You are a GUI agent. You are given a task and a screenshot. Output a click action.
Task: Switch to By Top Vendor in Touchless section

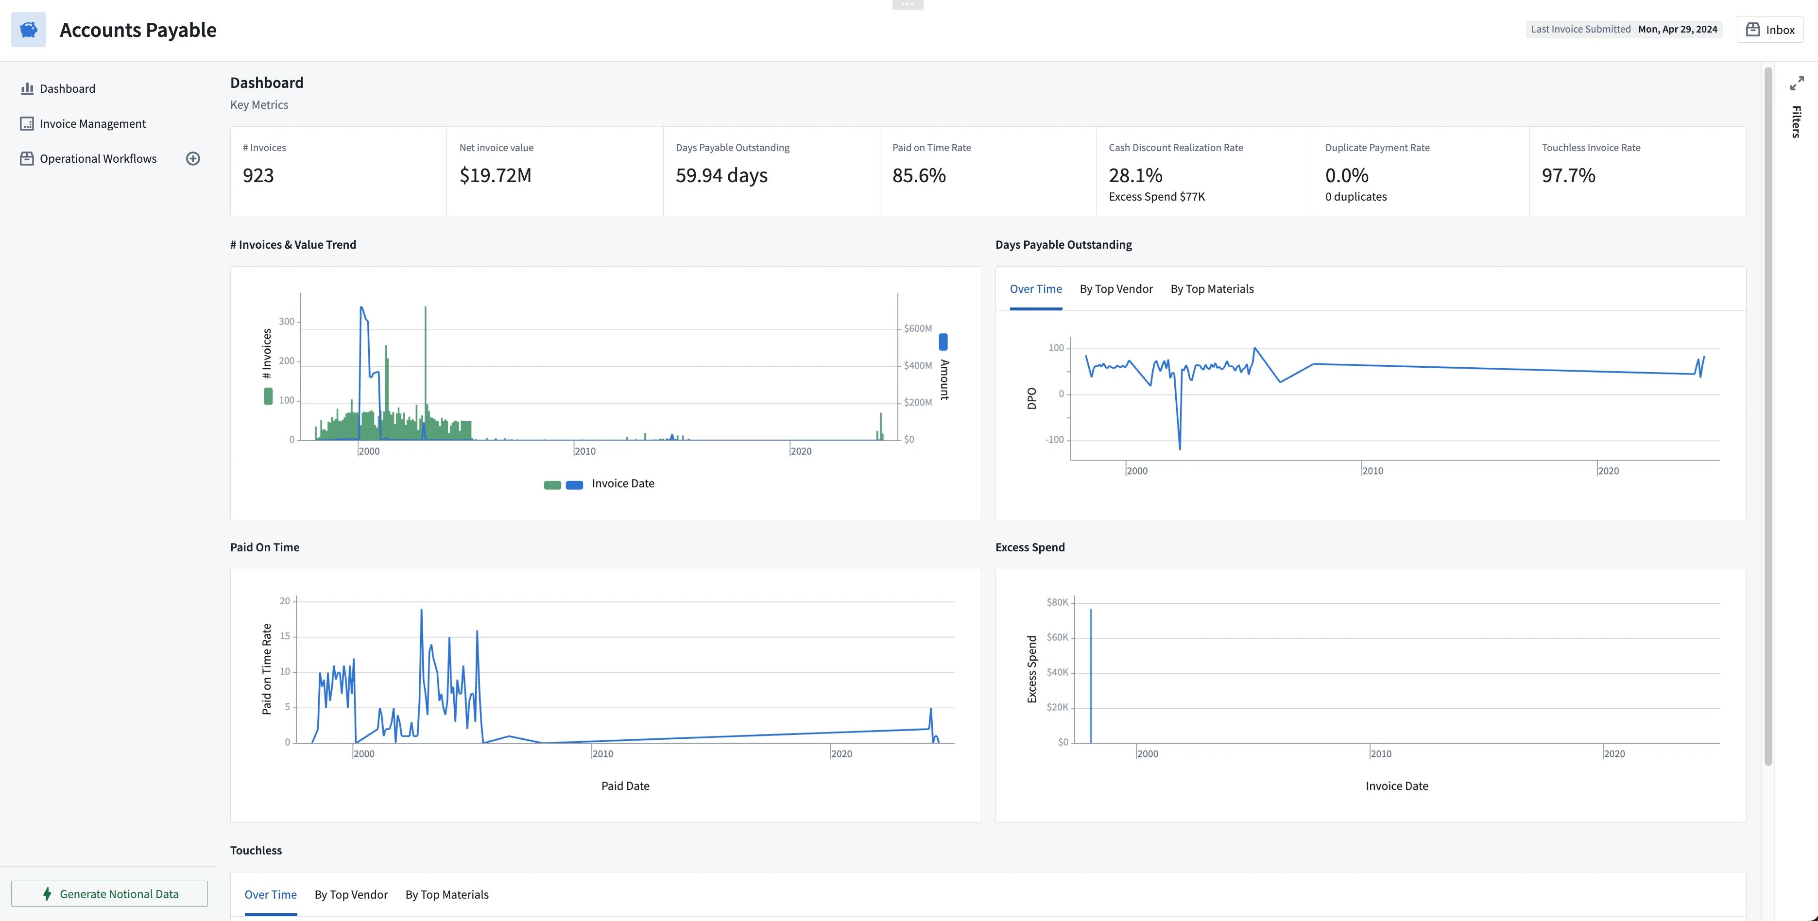351,894
